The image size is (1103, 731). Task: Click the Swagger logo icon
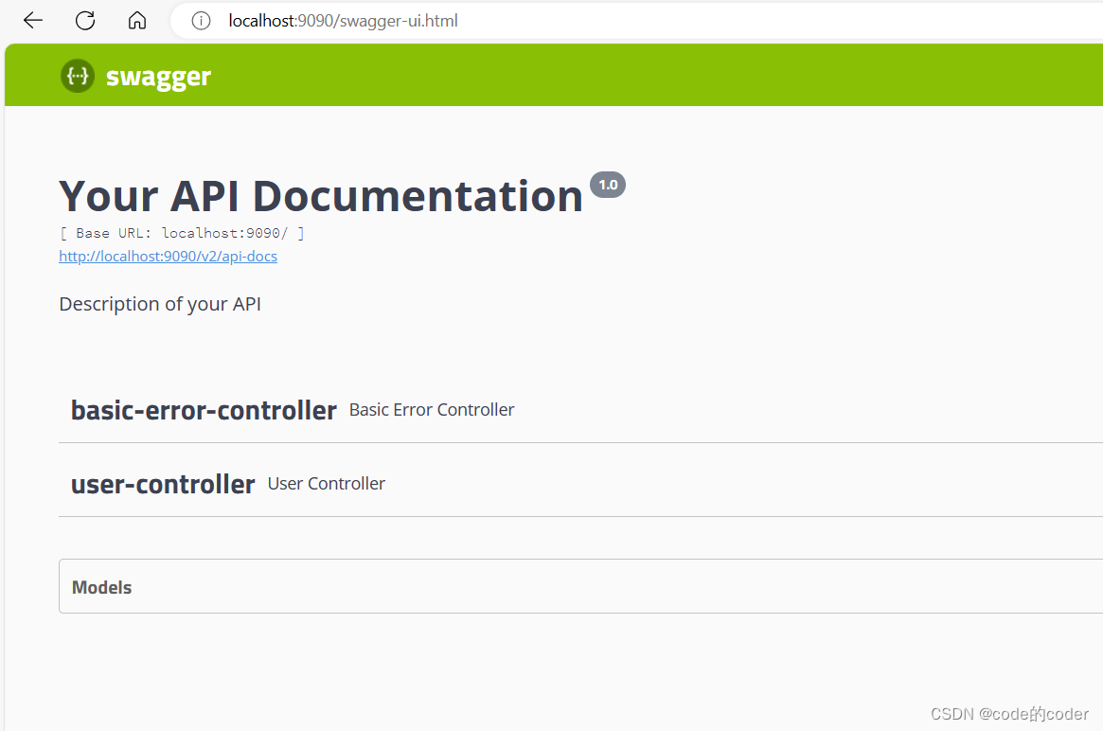(78, 76)
